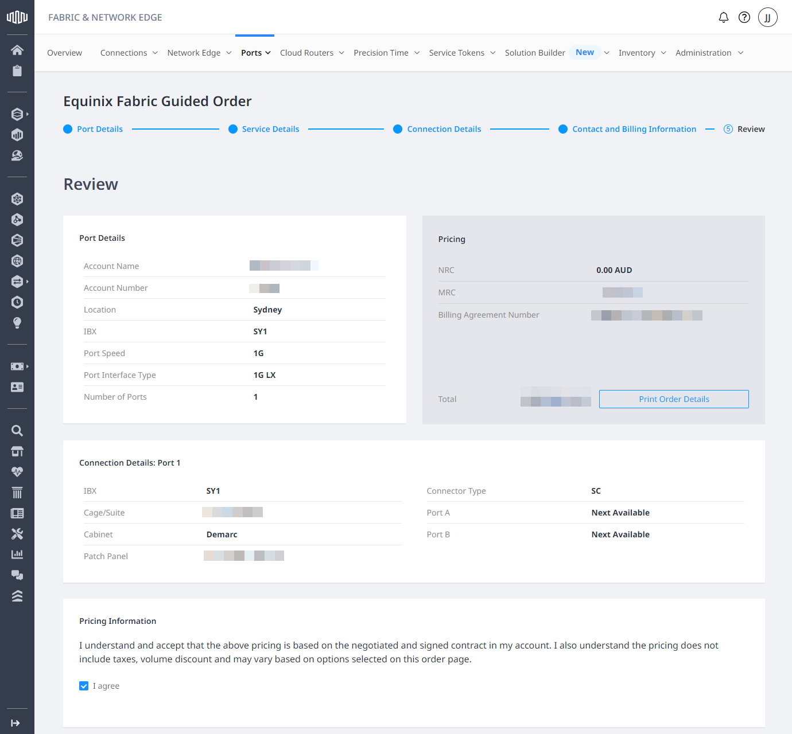Click the Port B Next Available value

coord(620,534)
